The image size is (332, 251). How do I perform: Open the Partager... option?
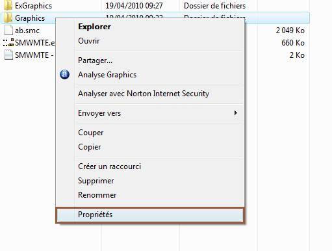tap(95, 60)
